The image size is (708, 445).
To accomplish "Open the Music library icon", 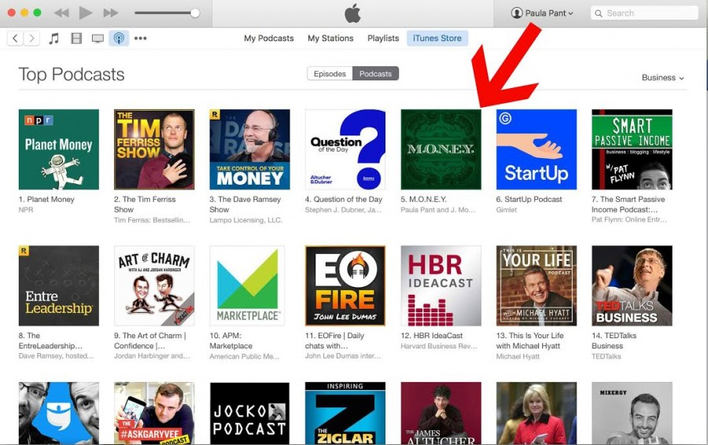I will [54, 39].
